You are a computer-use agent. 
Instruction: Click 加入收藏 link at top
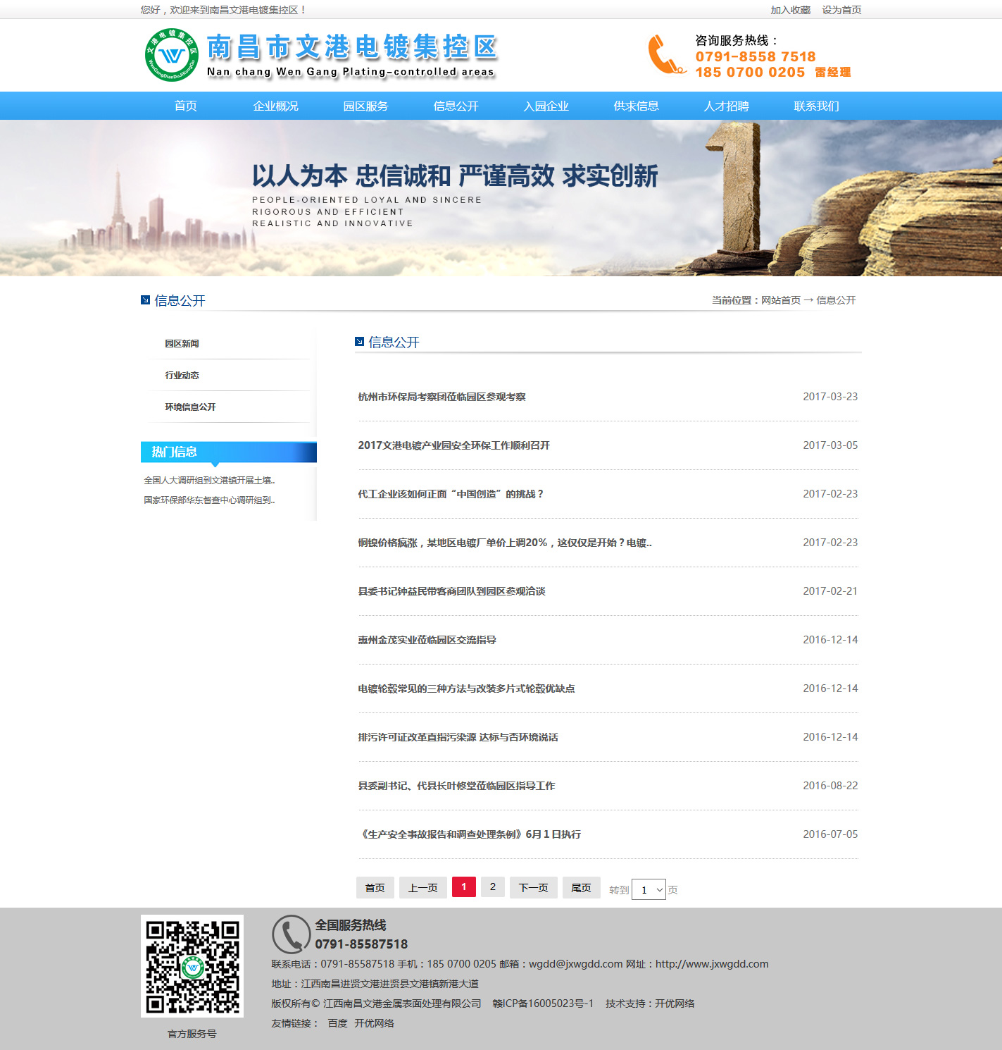(x=790, y=10)
